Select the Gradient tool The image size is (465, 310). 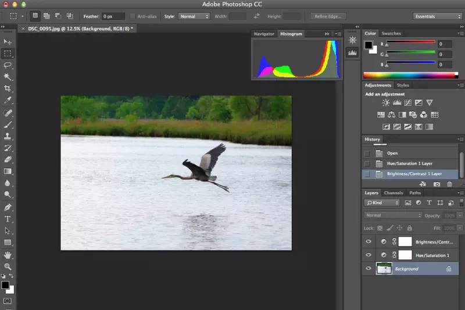(8, 171)
